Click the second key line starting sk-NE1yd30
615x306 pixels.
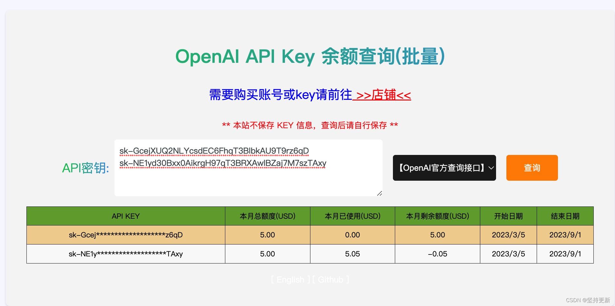point(223,163)
